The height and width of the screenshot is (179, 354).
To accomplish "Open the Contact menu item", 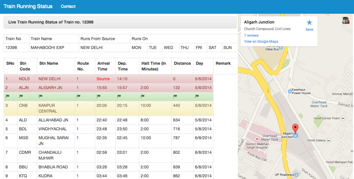I will tap(68, 6).
